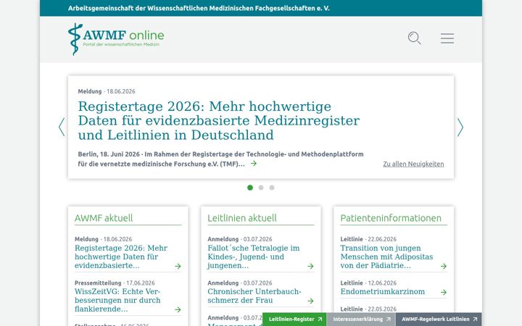This screenshot has height=326, width=522.
Task: Open the hamburger menu icon
Action: (x=447, y=38)
